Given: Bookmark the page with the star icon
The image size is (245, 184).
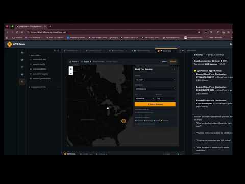Looking at the screenshot, I should click(199, 32).
